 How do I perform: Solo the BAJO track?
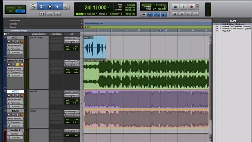point(17,115)
